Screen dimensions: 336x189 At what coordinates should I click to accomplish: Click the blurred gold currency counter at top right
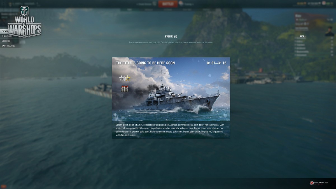coord(302,4)
